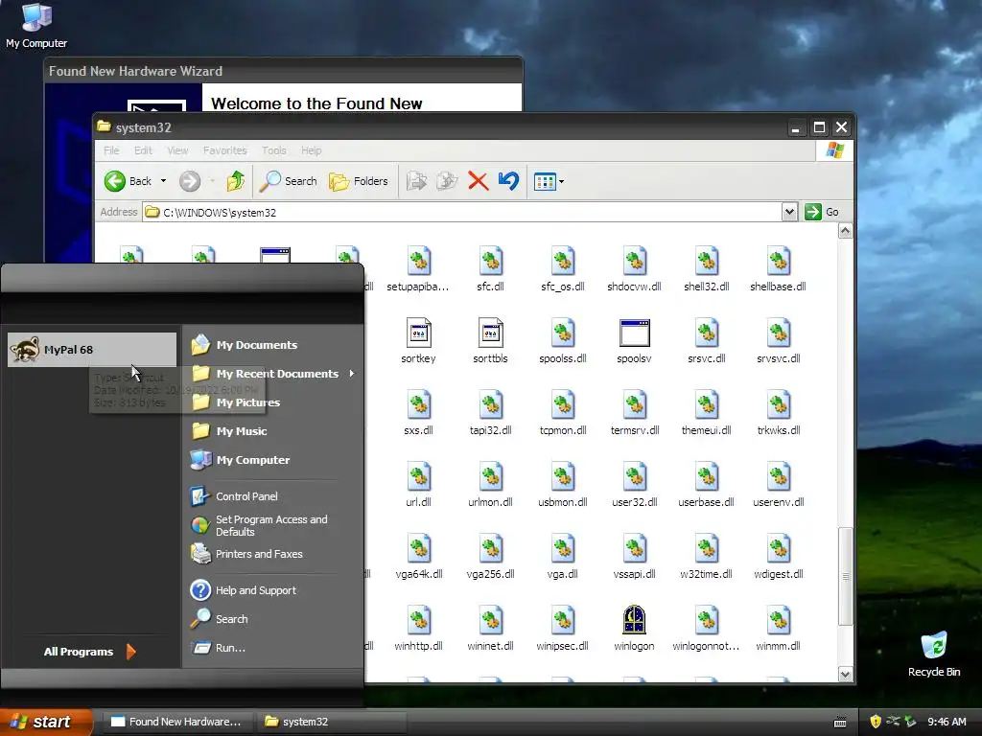Expand the address bar dropdown
Viewport: 982px width, 736px height.
[x=789, y=212]
